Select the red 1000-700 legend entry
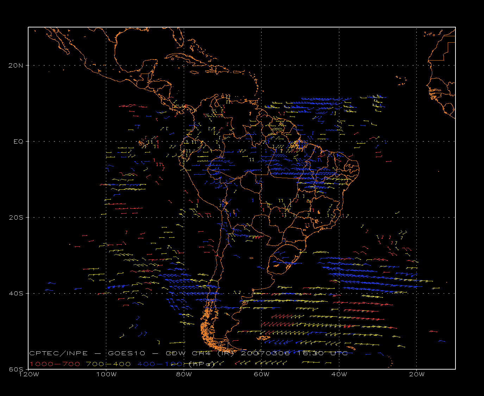 coord(55,364)
